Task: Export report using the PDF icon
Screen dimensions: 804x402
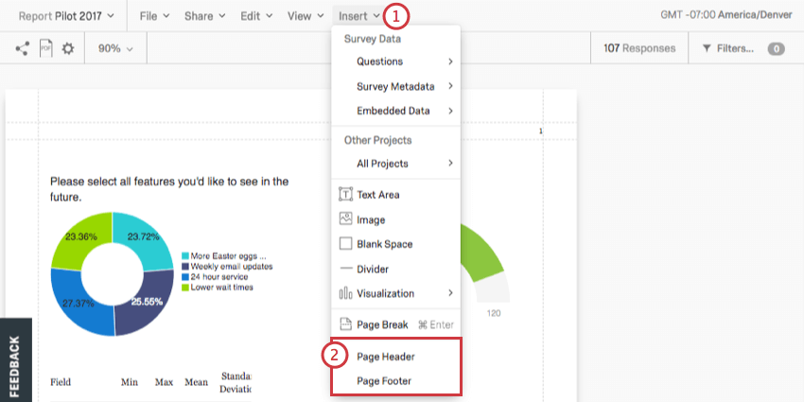Action: click(x=45, y=48)
